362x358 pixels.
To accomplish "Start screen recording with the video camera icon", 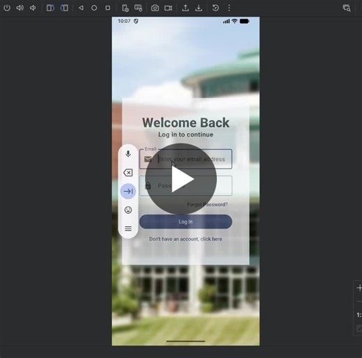I will [168, 8].
